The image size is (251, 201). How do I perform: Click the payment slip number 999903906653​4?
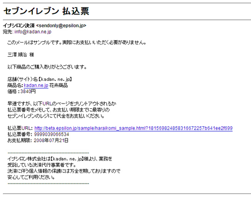coord(52,134)
